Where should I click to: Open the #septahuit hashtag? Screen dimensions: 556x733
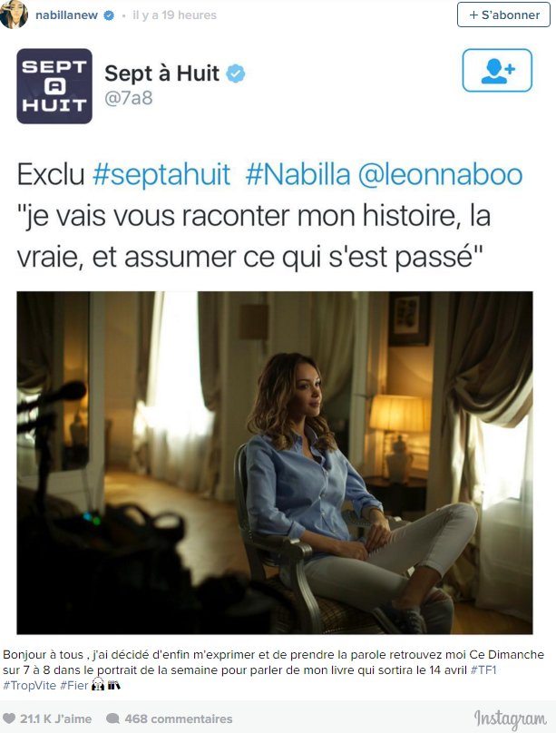tap(161, 175)
